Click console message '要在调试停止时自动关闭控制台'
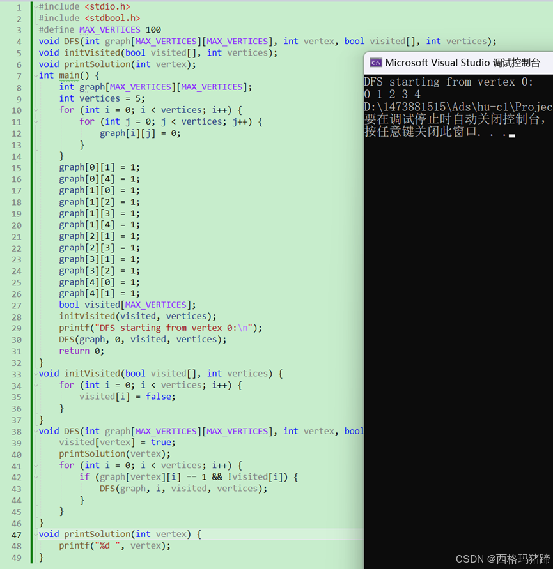 [451, 119]
